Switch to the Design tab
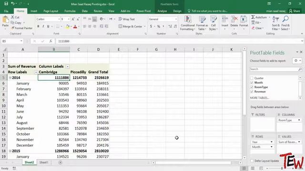Viewport: 305px width, 171px height. tap(177, 11)
